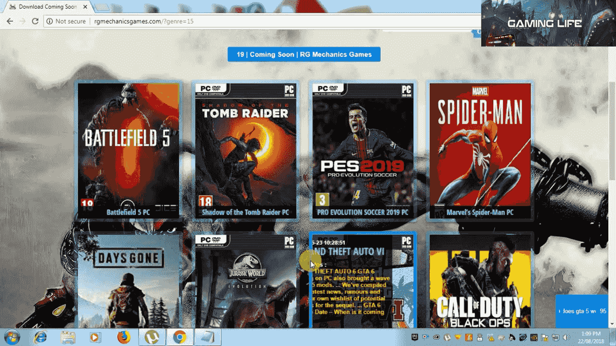The width and height of the screenshot is (616, 346).
Task: Click the volume speaker icon in the tray
Action: coord(566,337)
